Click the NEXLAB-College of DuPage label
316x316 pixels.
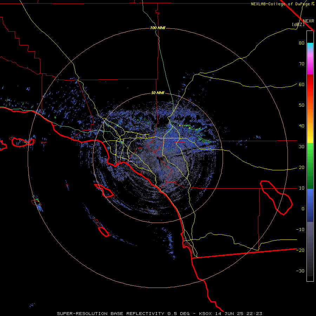click(x=283, y=4)
